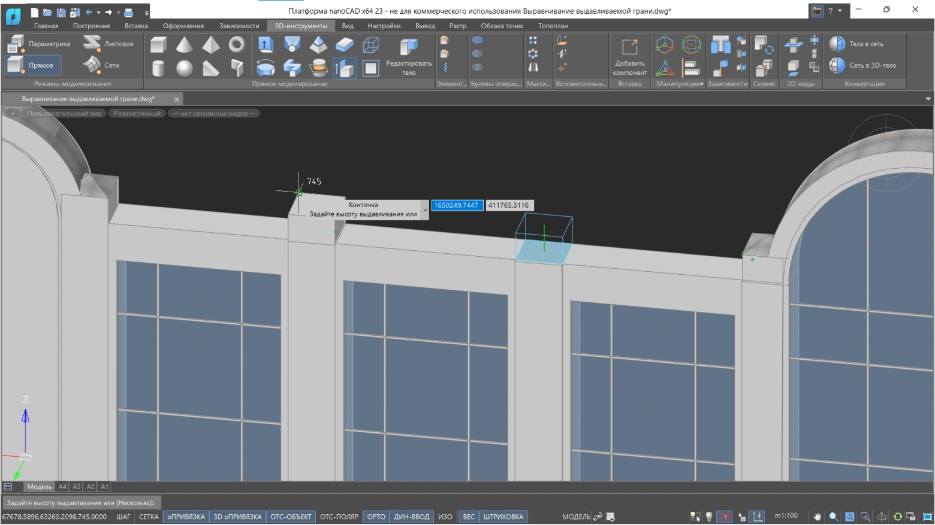Open the m1:100 scale selector
The width and height of the screenshot is (935, 525).
click(786, 516)
